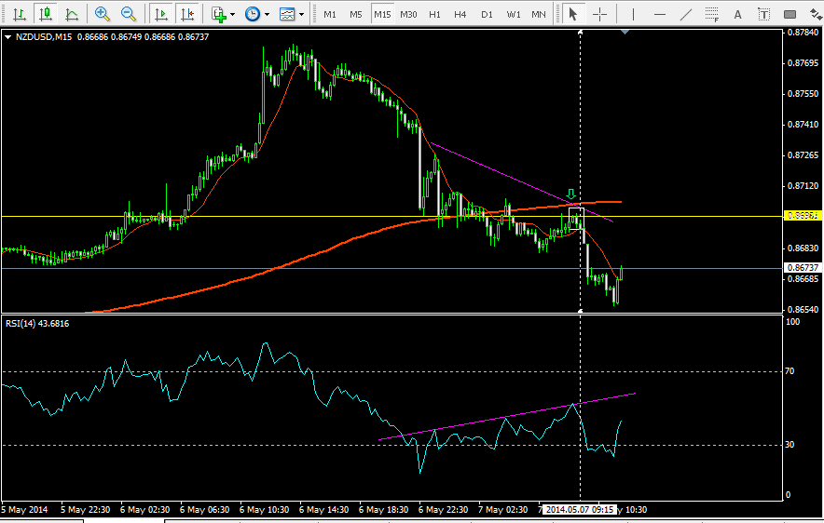
Task: Open the indicators list dropdown arrow
Action: point(233,14)
